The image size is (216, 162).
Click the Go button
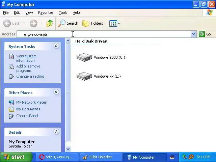point(205,34)
